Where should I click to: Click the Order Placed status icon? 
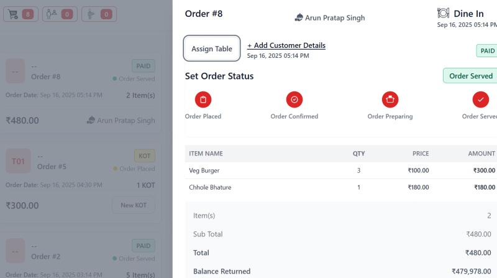tap(203, 100)
